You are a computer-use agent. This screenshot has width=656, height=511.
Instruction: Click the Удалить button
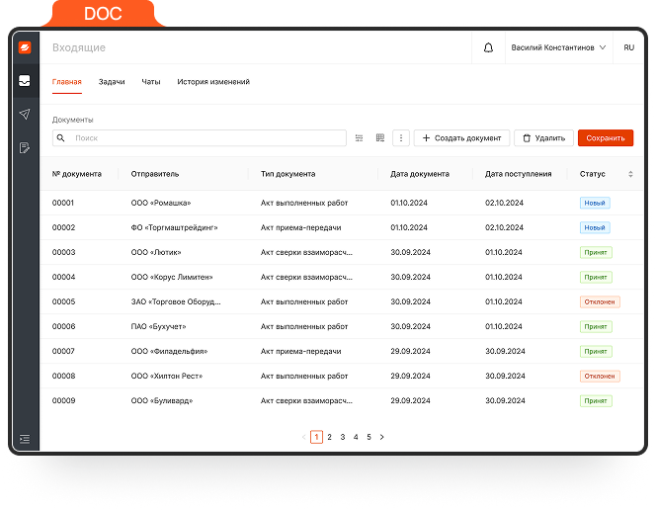[x=544, y=137]
